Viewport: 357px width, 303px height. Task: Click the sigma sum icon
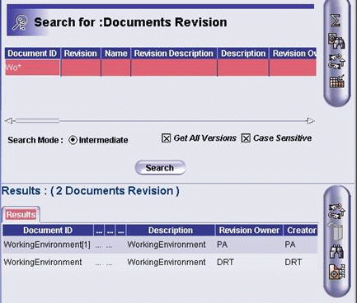[336, 21]
